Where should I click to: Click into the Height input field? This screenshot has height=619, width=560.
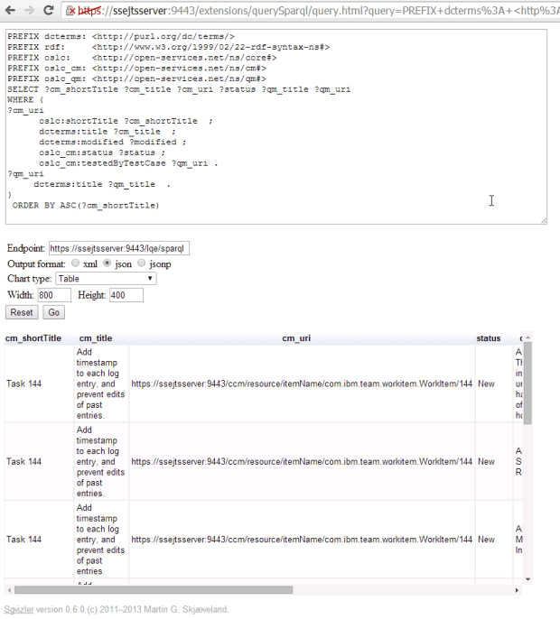point(126,295)
